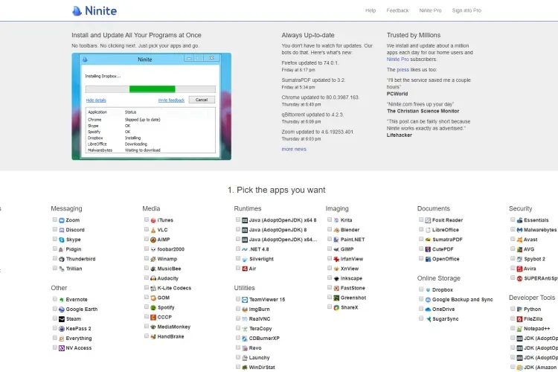558x372 pixels.
Task: Click the Inkscape app icon
Action: pyautogui.click(x=336, y=278)
